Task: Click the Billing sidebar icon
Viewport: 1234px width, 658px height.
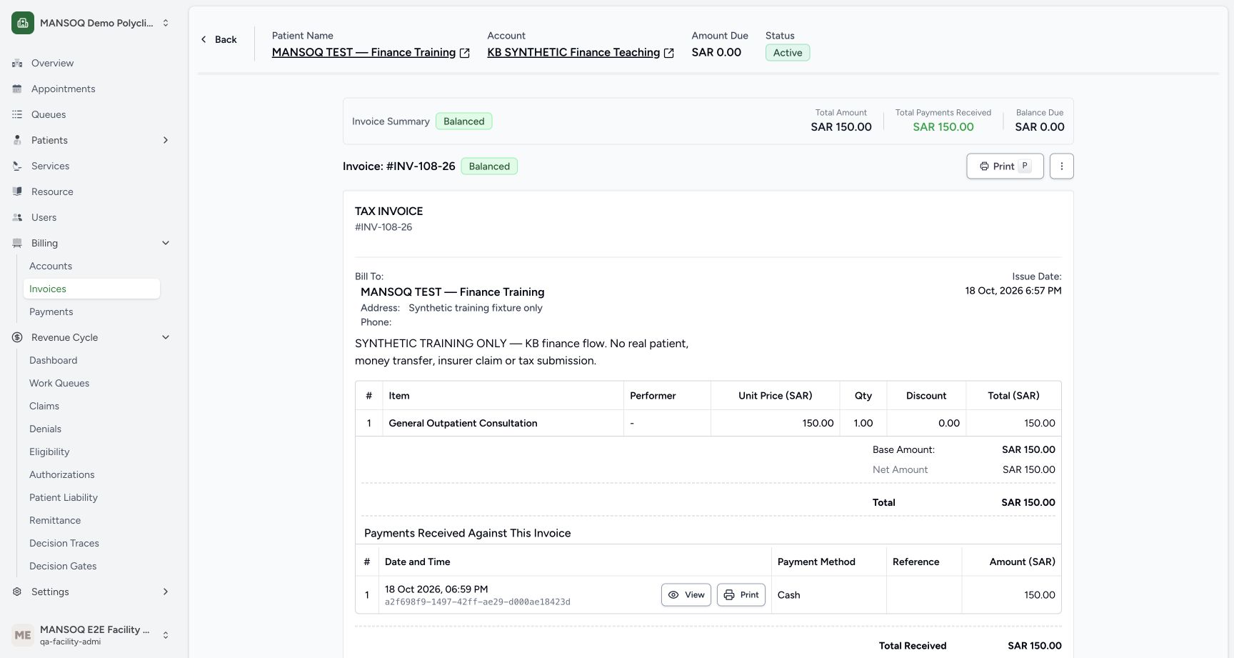Action: point(17,243)
